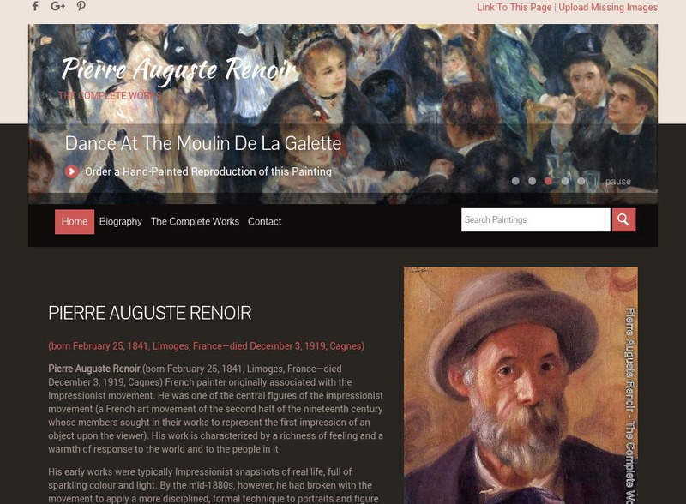Open Renoir self-portrait thumbnail
This screenshot has width=686, height=504.
click(521, 386)
